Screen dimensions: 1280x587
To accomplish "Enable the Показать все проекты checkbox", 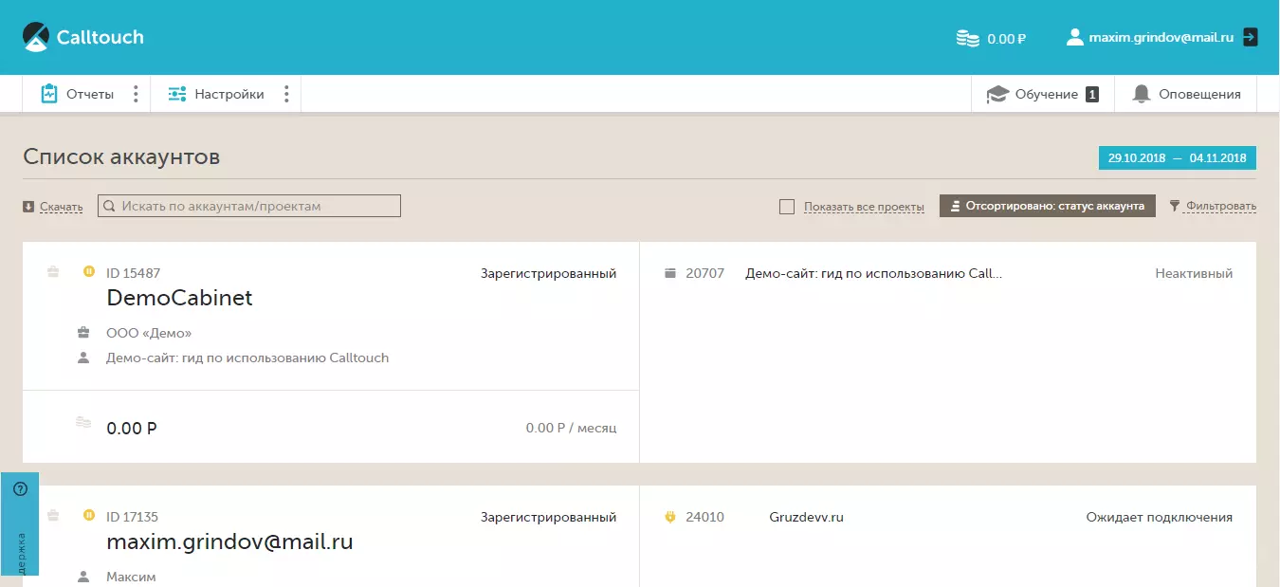I will (787, 207).
